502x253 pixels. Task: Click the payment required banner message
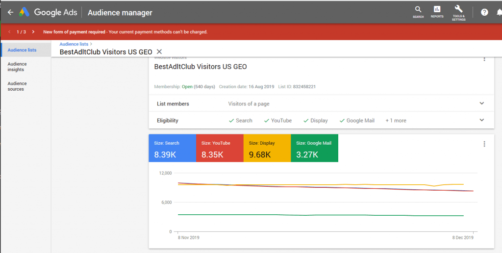125,32
